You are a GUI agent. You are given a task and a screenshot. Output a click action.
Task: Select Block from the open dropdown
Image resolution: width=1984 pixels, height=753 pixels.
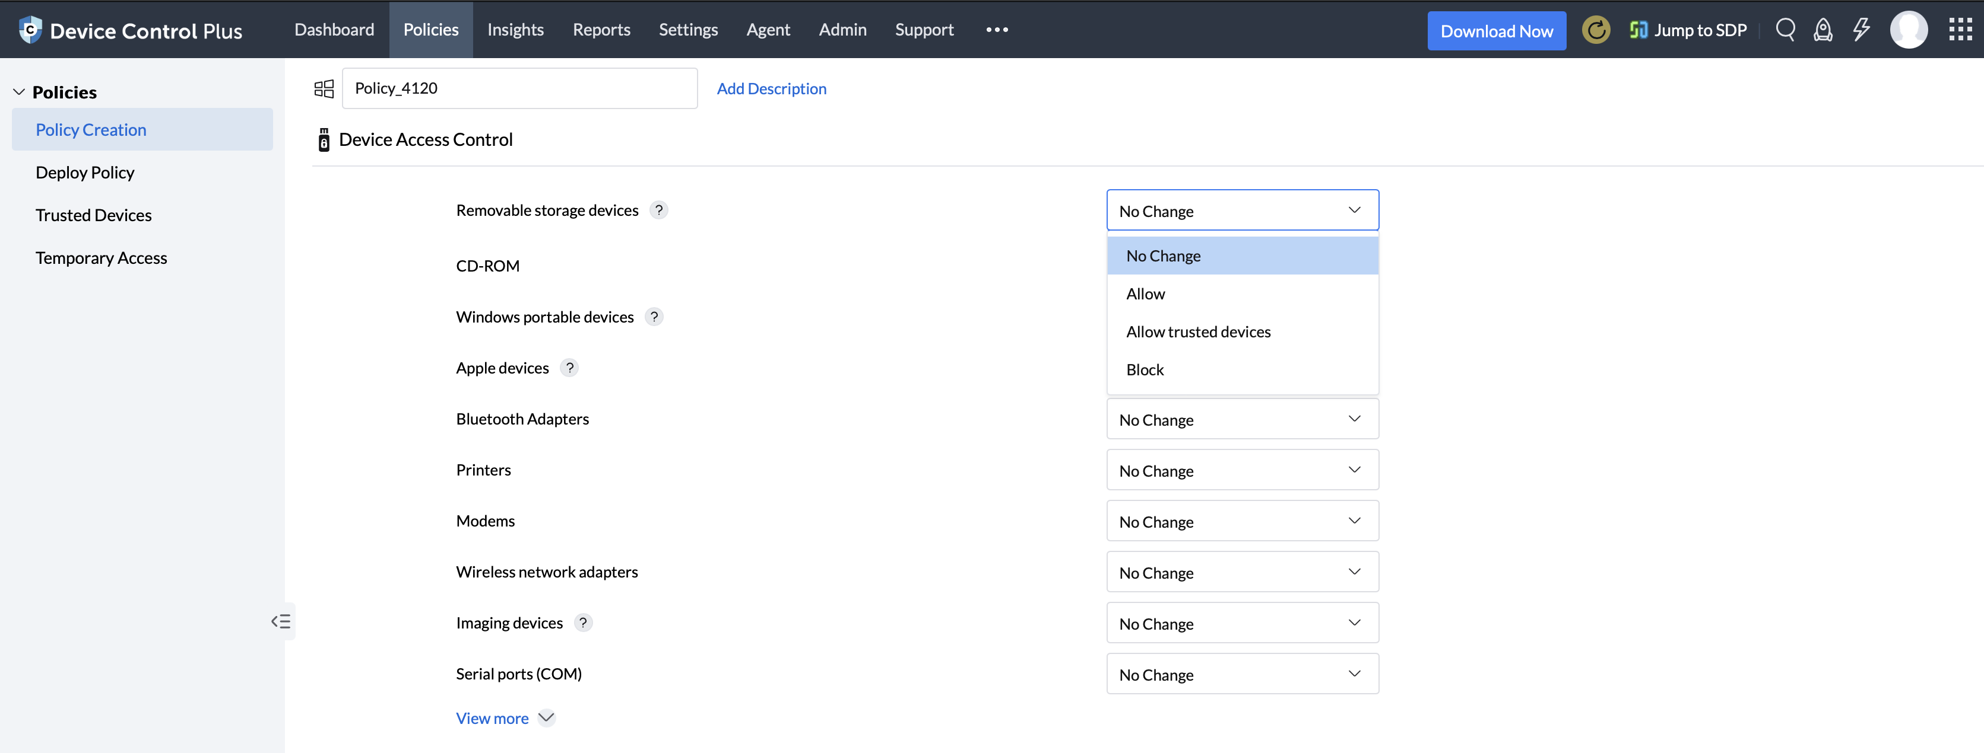click(x=1145, y=370)
